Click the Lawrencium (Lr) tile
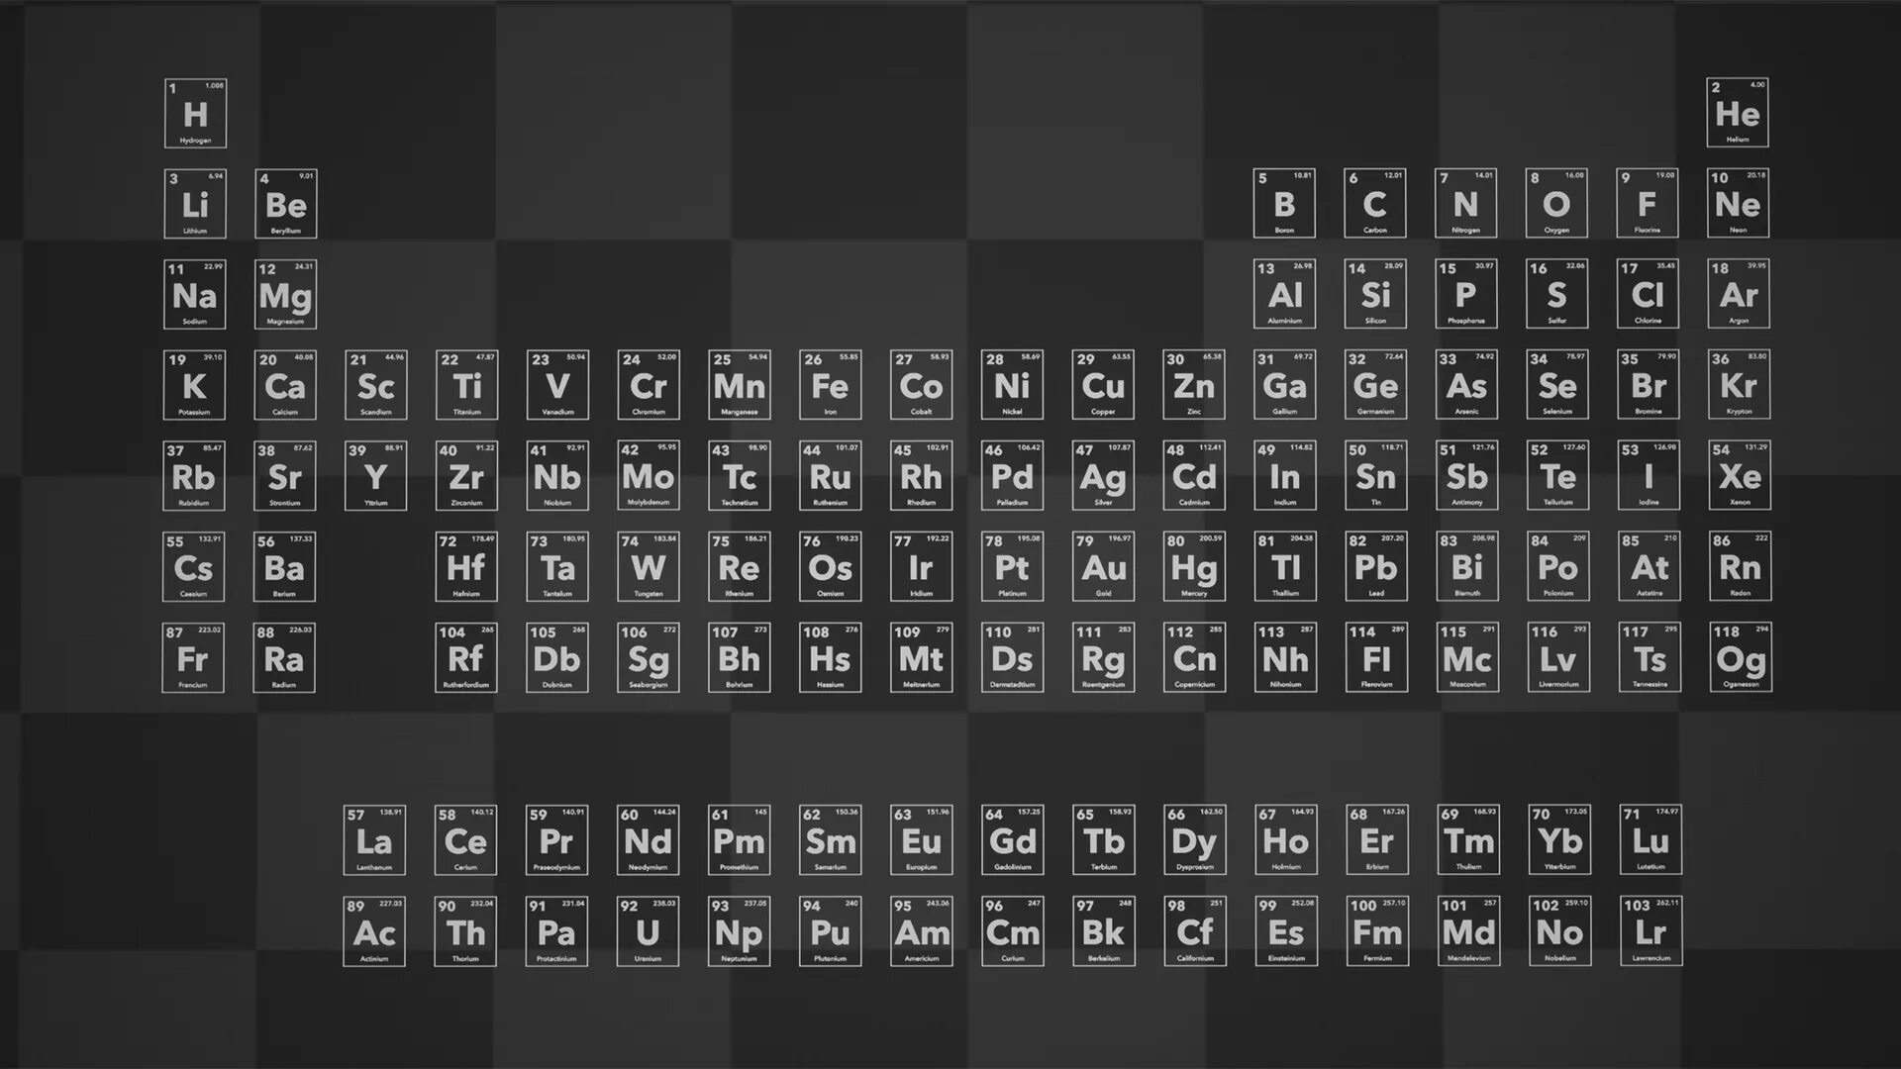 pos(1651,931)
